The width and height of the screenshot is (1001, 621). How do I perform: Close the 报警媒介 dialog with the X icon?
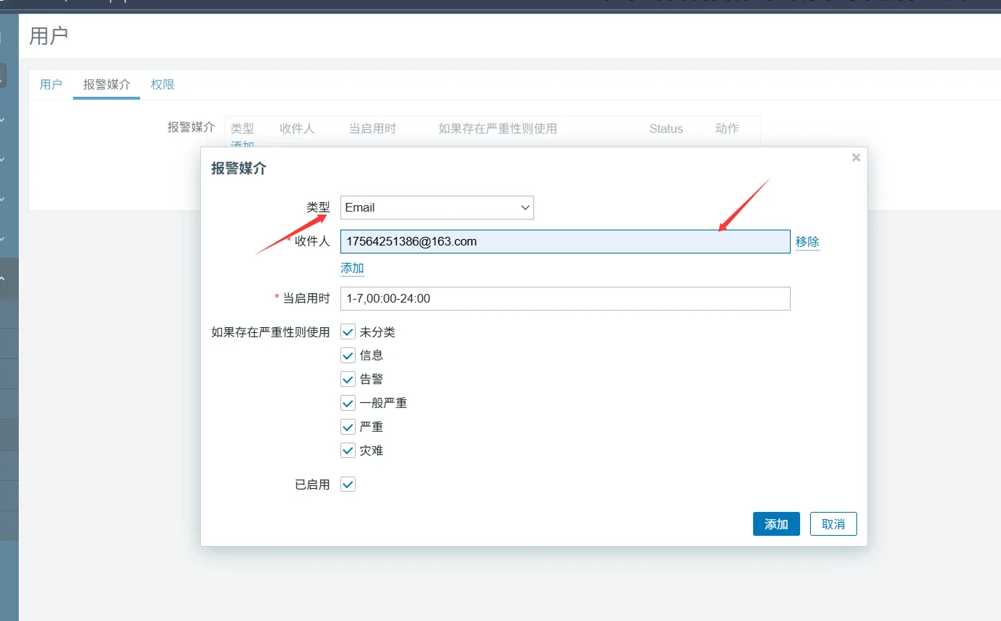[x=856, y=157]
